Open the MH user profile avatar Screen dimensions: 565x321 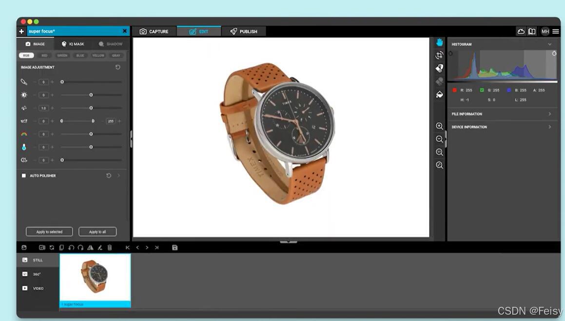point(545,31)
